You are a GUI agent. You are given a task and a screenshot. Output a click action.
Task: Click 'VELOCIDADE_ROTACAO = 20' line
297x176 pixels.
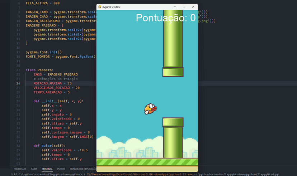pos(57,88)
